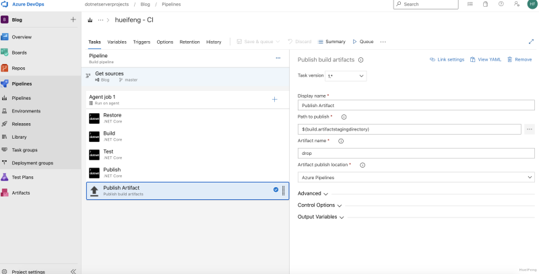Open Project settings gear
539x274 pixels.
[5, 271]
